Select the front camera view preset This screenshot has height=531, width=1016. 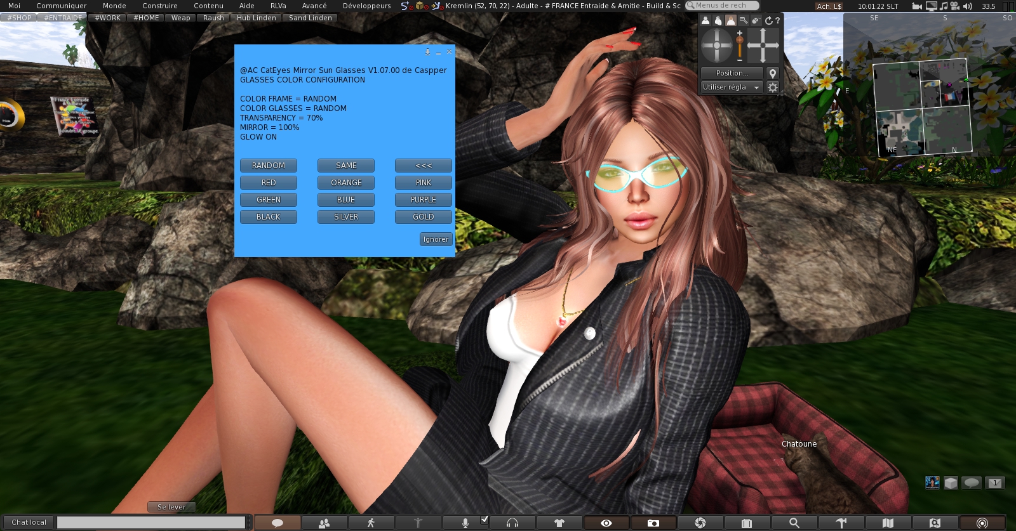705,20
